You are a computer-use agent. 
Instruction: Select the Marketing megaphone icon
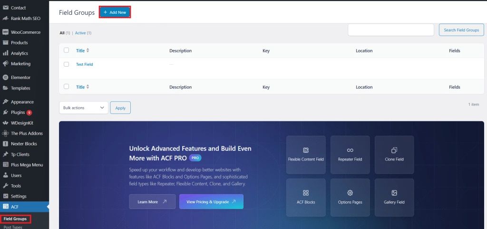tap(5, 64)
